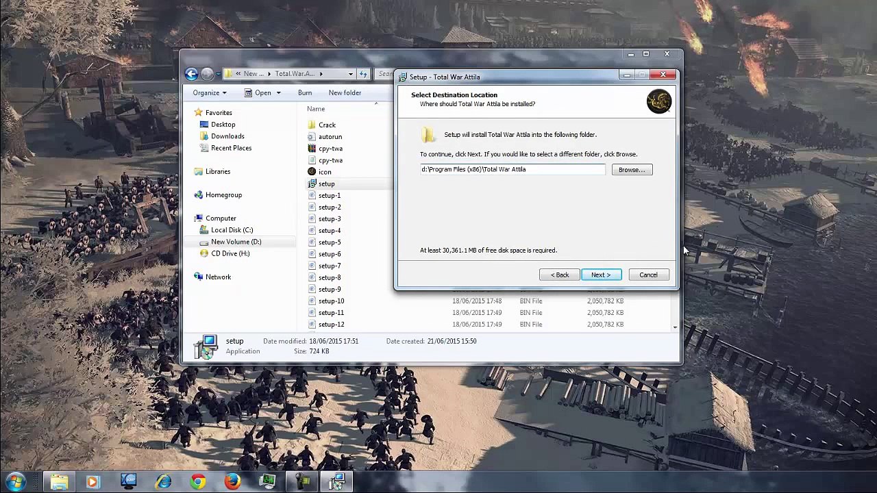Screen dimensions: 877x493
Task: Open the Crack folder
Action: tap(327, 125)
